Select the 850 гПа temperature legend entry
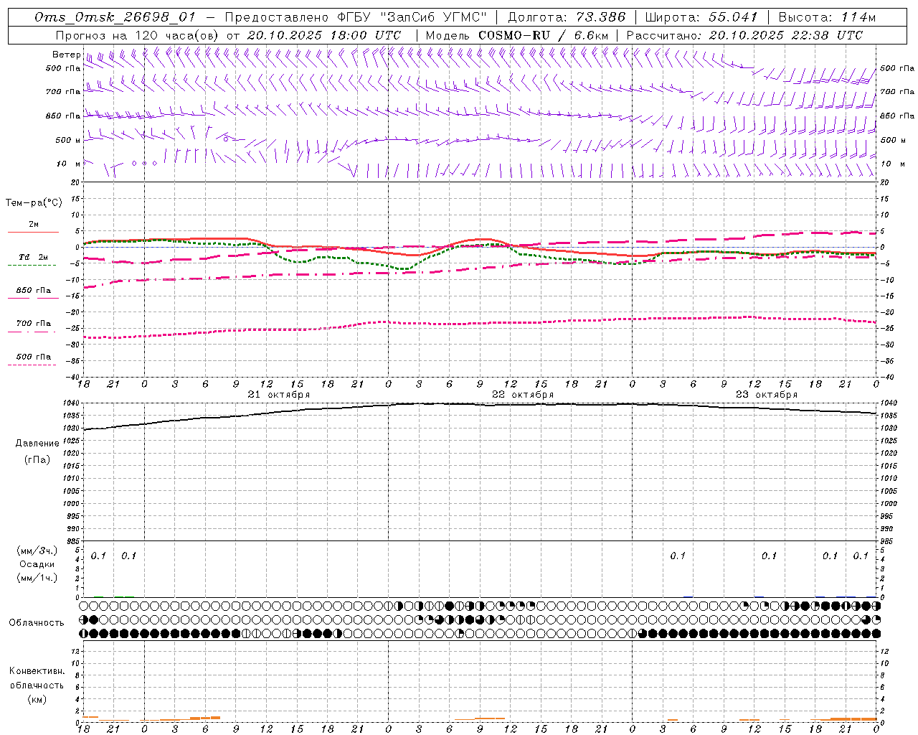The height and width of the screenshot is (735, 918). click(33, 294)
